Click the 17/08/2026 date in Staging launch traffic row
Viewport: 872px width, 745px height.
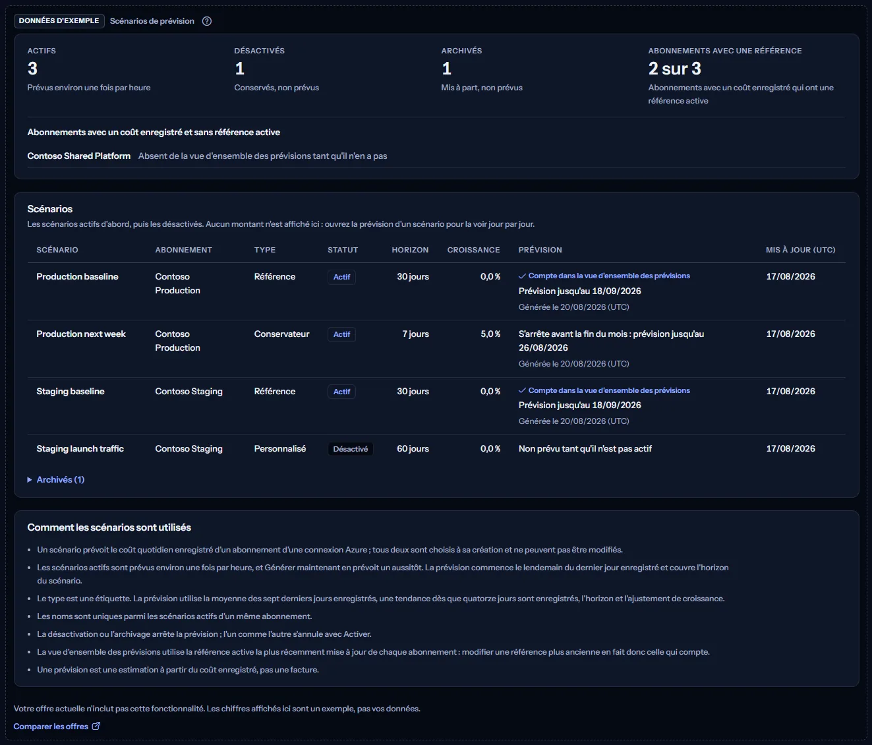(791, 449)
